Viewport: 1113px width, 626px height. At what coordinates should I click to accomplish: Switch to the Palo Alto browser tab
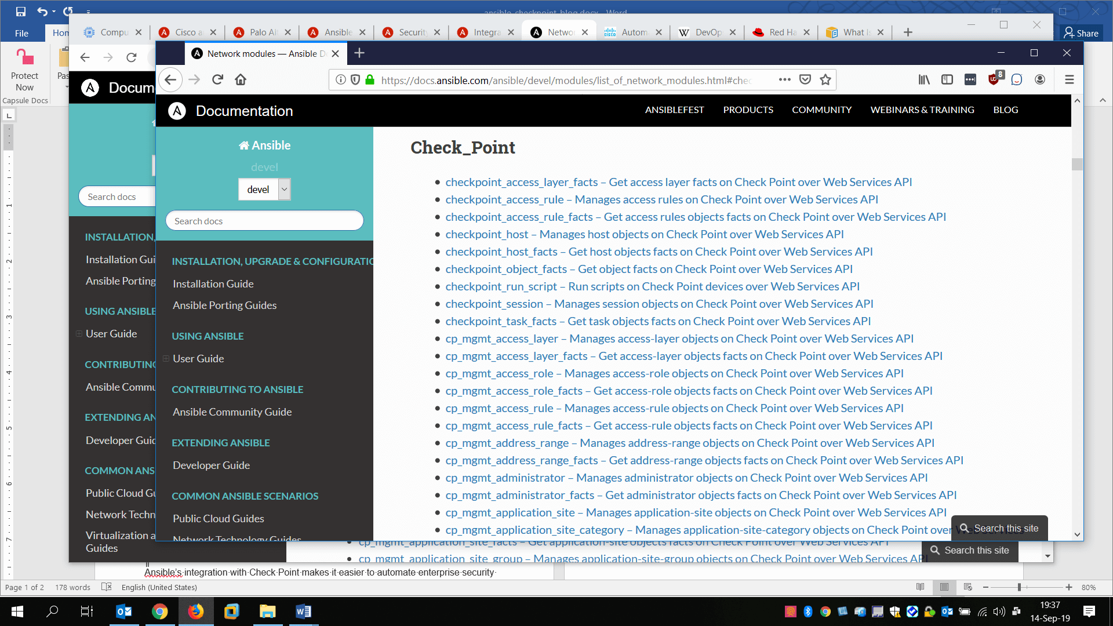[x=263, y=32]
